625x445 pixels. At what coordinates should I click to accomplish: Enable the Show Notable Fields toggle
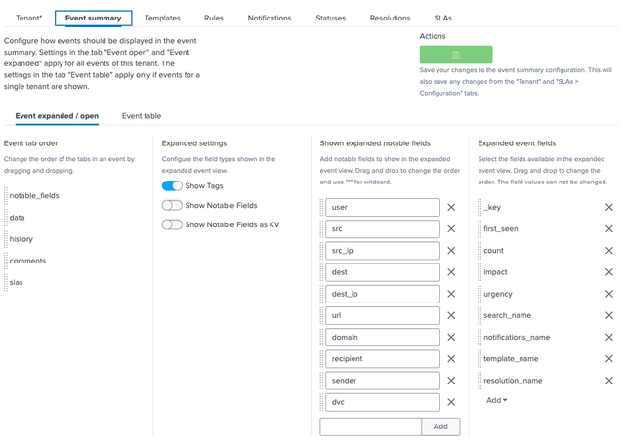coord(173,205)
